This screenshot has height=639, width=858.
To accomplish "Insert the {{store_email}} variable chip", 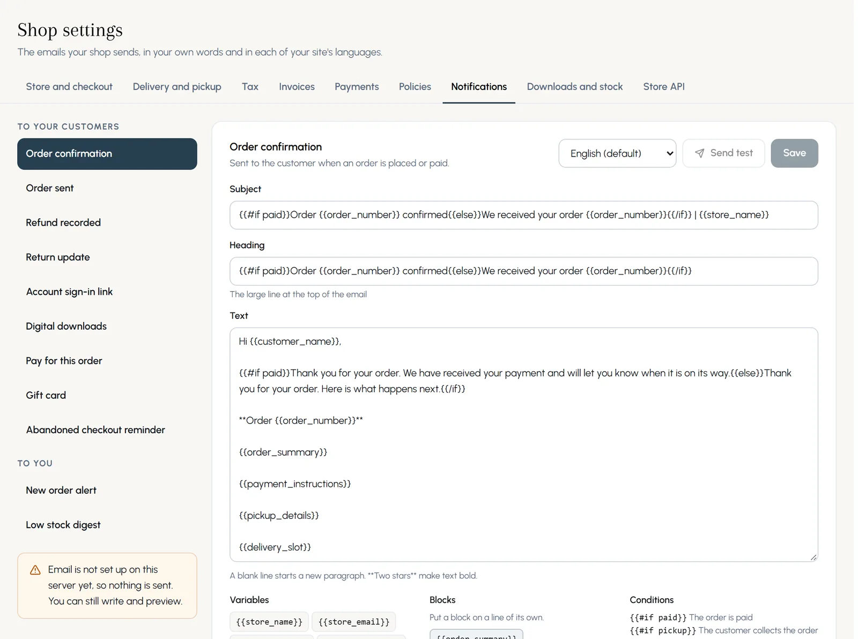I will pyautogui.click(x=354, y=622).
